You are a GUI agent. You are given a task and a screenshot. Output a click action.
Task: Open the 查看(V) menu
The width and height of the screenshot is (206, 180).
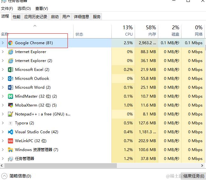pyautogui.click(x=42, y=9)
